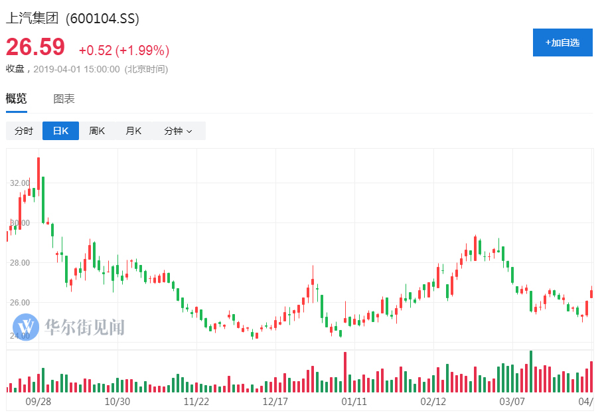Click the 32.00 price axis label
Viewport: 606px width, 417px height.
click(20, 183)
